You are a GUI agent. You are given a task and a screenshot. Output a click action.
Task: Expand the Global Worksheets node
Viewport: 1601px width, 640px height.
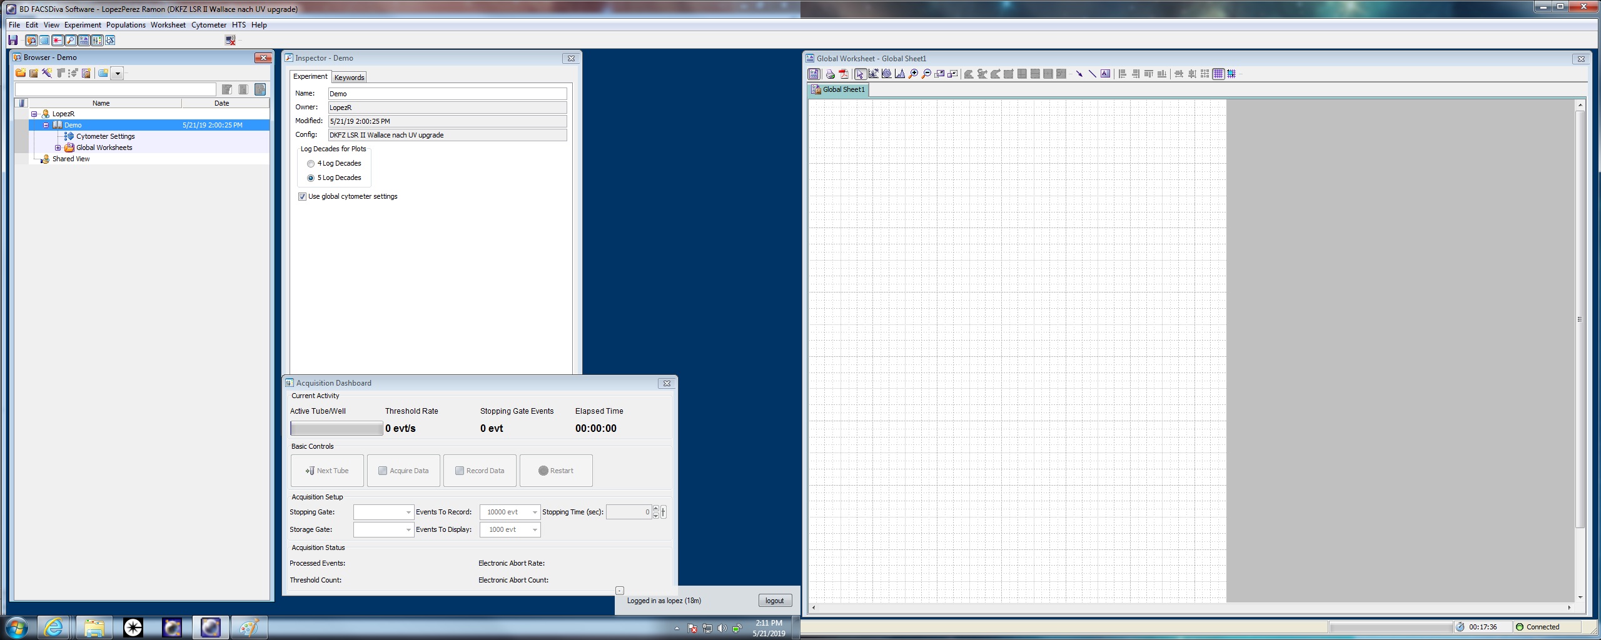tap(58, 148)
